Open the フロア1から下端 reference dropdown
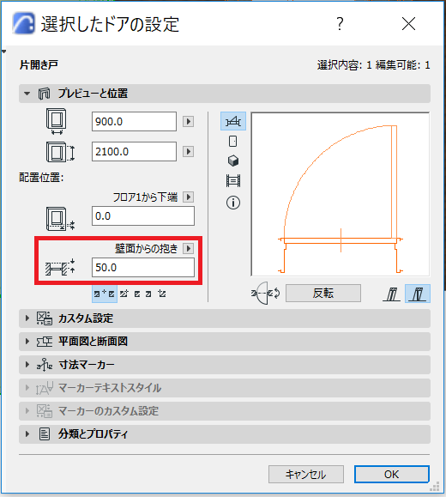Viewport: 446px width, 497px height. point(188,197)
